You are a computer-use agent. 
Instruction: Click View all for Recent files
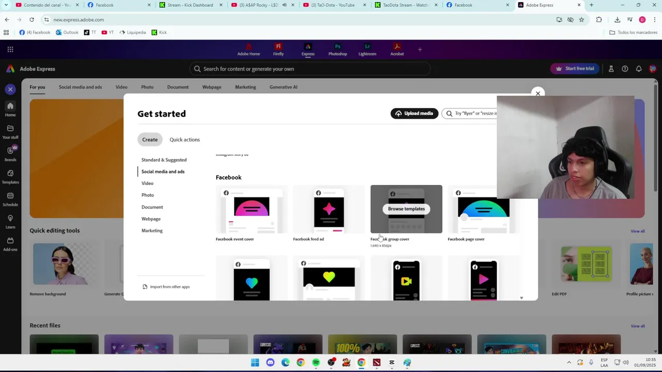pos(638,326)
